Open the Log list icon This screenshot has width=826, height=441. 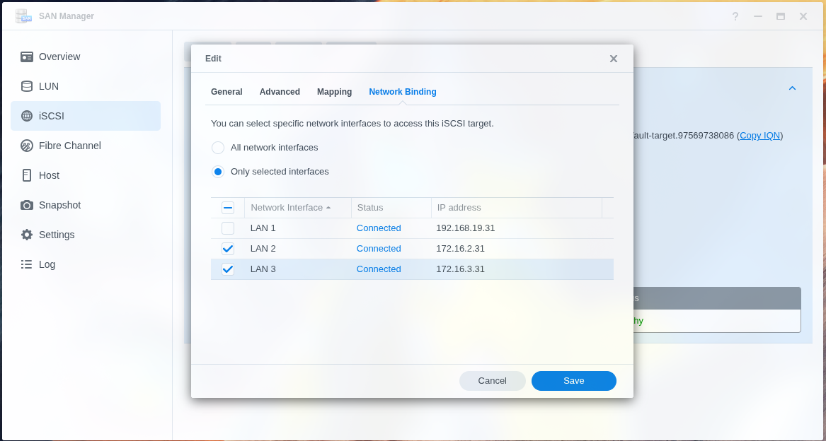tap(27, 264)
